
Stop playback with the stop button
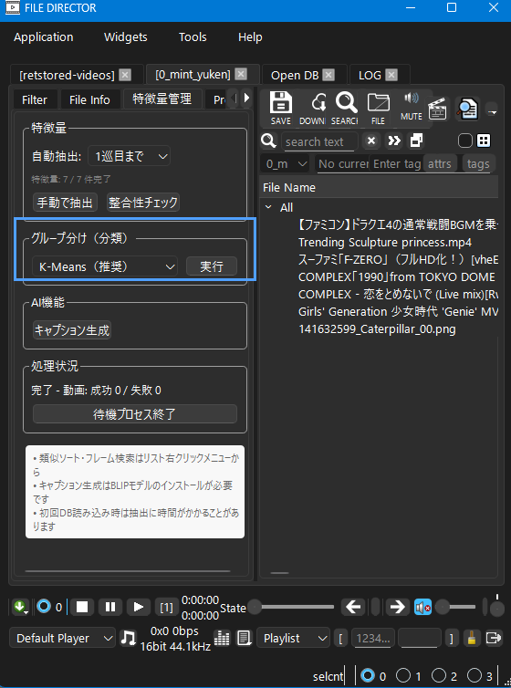[x=82, y=607]
